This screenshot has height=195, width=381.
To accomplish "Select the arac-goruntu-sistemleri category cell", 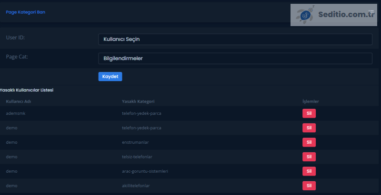I will [145, 171].
